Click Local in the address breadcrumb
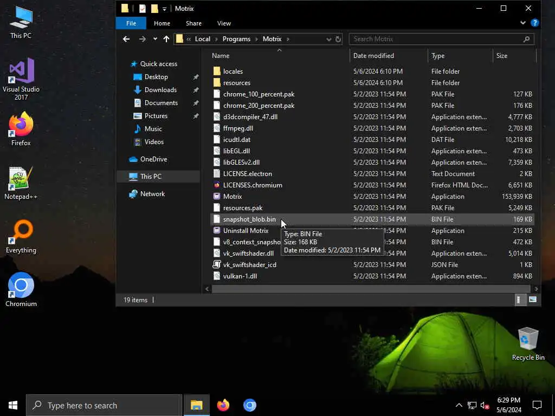This screenshot has height=416, width=555. (x=203, y=39)
